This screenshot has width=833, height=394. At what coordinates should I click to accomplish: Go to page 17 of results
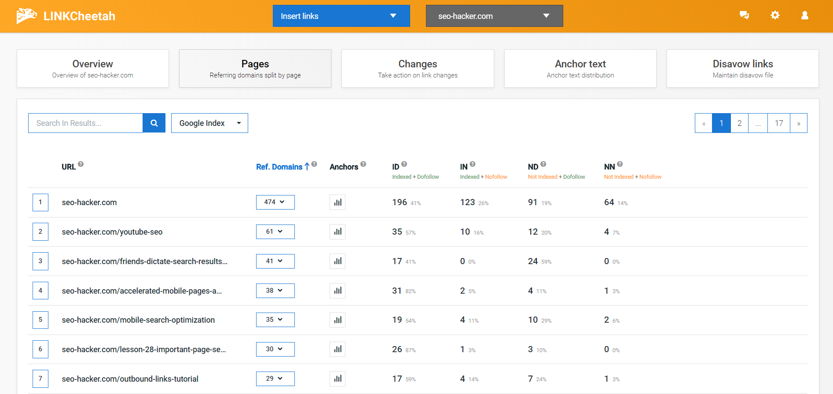tap(778, 123)
